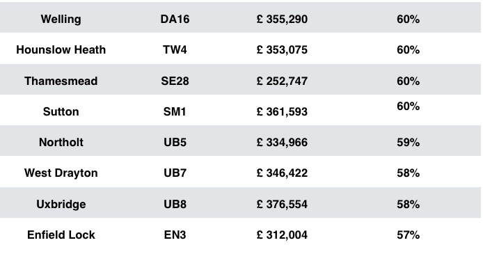Viewport: 483px width, 277px height.
Task: Click the 57% value in Enfield Lock row
Action: [x=408, y=235]
